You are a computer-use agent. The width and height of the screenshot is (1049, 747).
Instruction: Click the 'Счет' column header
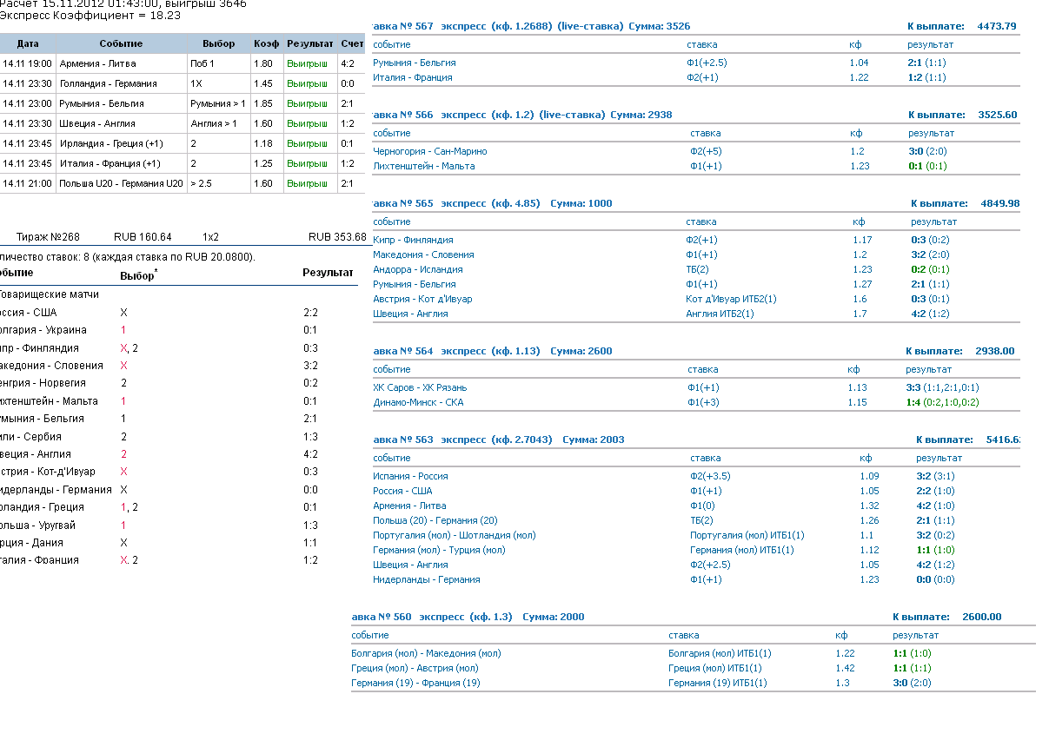tap(352, 43)
